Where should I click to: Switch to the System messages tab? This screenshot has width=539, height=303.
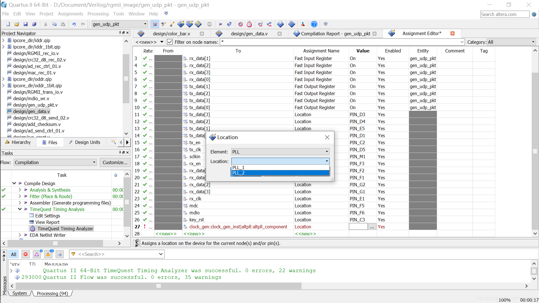coord(20,293)
